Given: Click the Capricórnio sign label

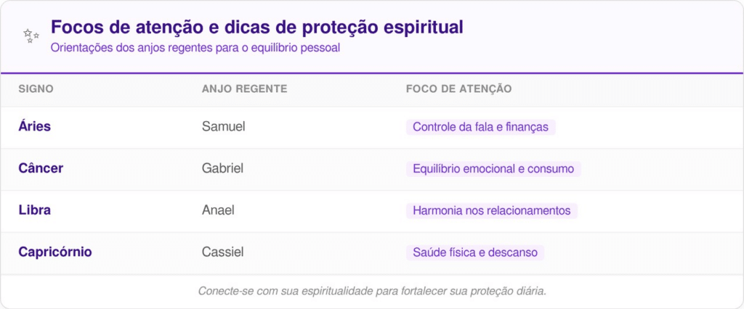Looking at the screenshot, I should [55, 252].
